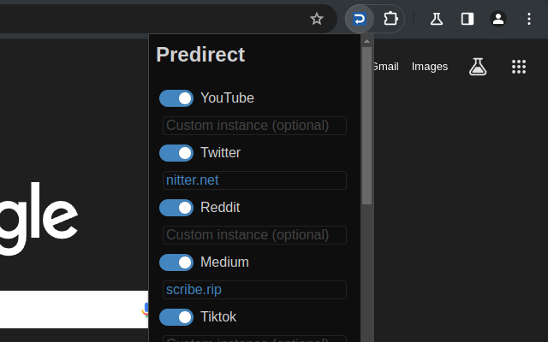Open the Images link
Screen dimensions: 548x342
[x=430, y=67]
